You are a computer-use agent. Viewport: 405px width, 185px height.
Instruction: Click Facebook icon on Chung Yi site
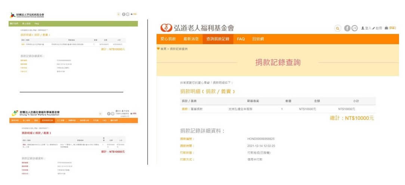tap(109, 113)
